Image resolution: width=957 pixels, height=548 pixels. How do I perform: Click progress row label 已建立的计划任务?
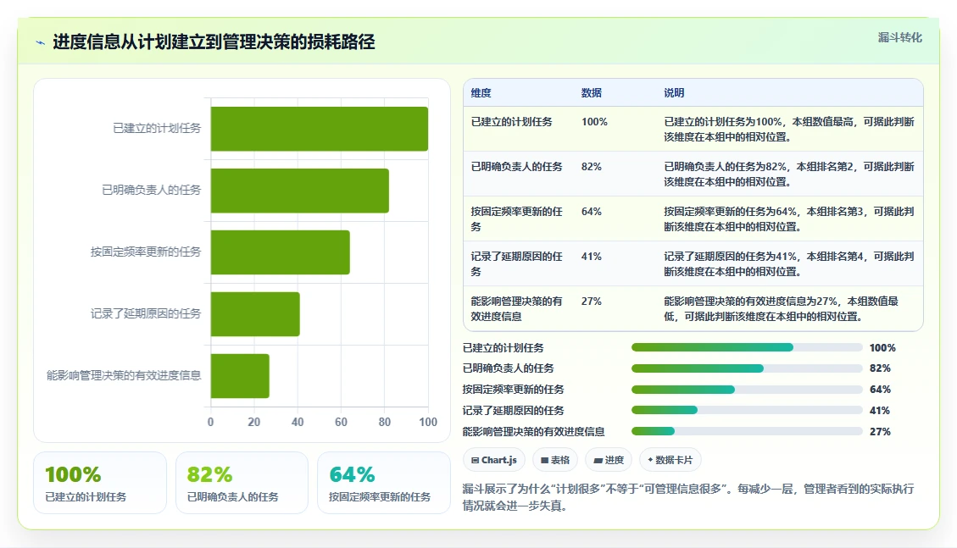pos(503,347)
